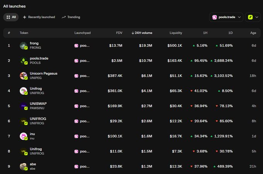The height and width of the screenshot is (174, 263).
Task: Open the abe token name link
Action: click(33, 164)
